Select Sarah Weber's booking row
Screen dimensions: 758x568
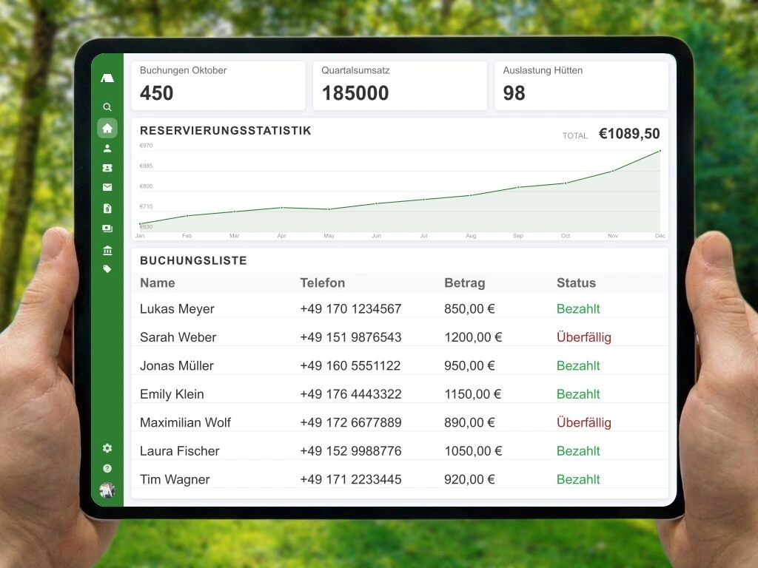click(400, 337)
